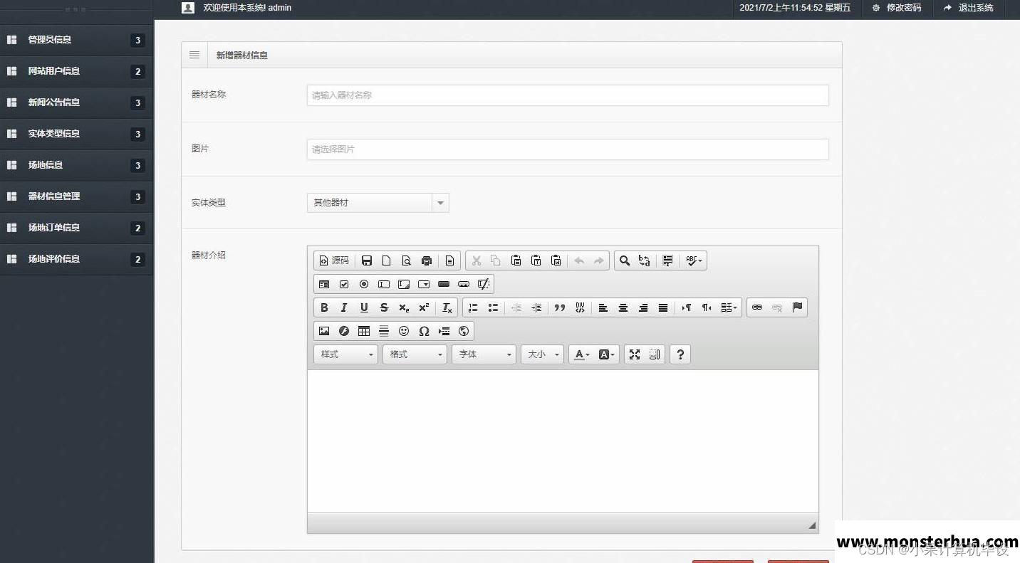Set text direction left to right
This screenshot has height=563, width=1020.
point(687,307)
